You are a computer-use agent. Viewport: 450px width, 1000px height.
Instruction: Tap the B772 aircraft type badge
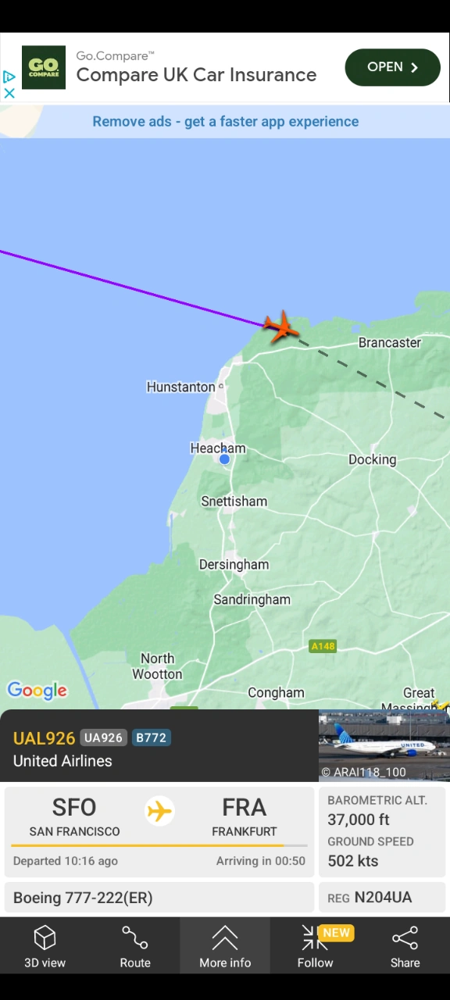click(x=151, y=737)
